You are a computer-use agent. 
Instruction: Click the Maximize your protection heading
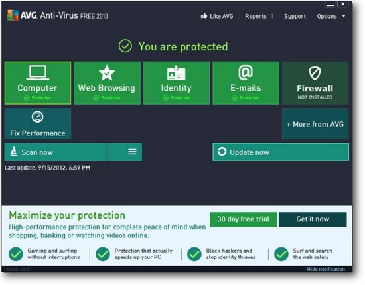click(67, 215)
